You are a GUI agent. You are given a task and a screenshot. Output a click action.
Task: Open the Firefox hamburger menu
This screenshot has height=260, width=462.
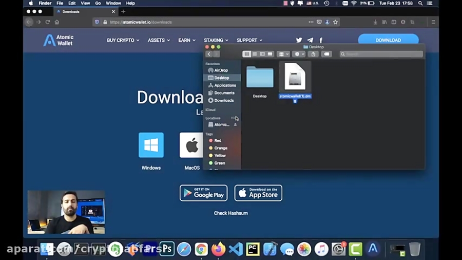[x=433, y=22]
